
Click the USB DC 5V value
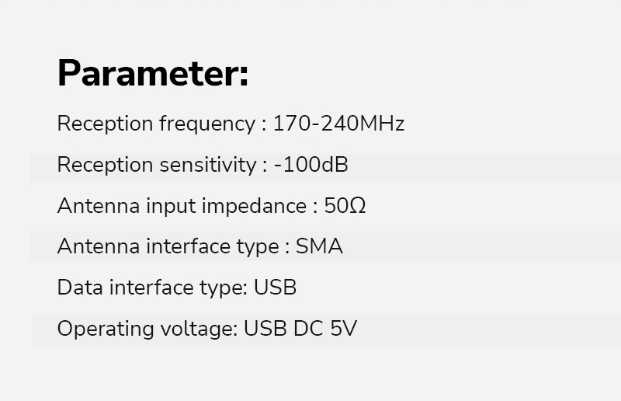click(300, 329)
